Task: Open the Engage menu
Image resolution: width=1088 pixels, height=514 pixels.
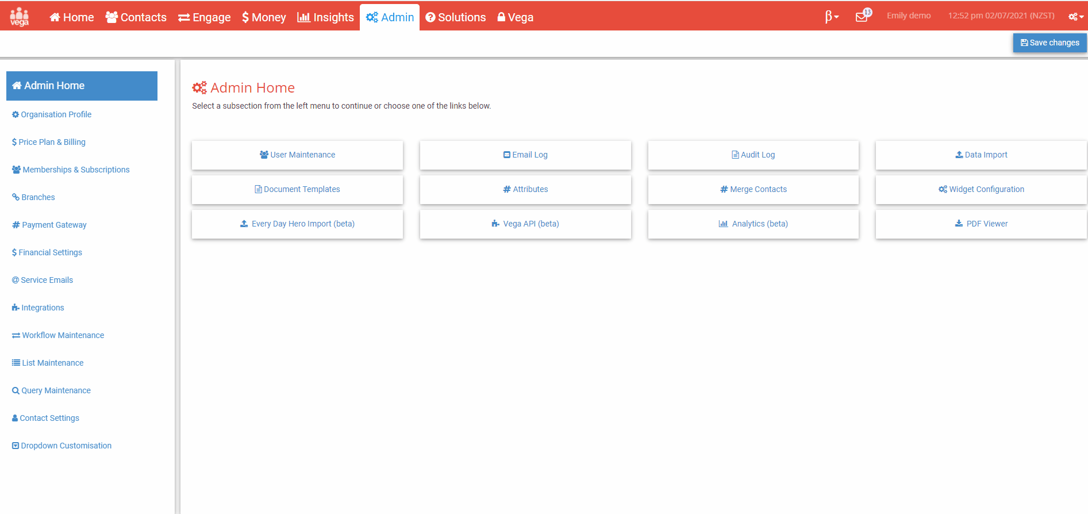Action: (x=204, y=17)
